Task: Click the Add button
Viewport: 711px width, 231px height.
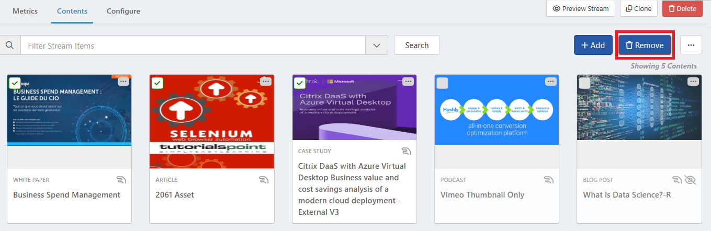Action: click(593, 45)
